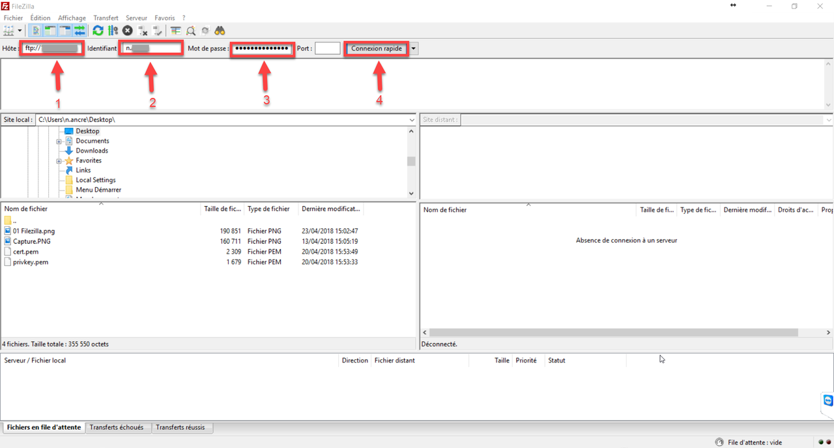834x448 pixels.
Task: Toggle the transfer queue display
Action: coord(79,31)
